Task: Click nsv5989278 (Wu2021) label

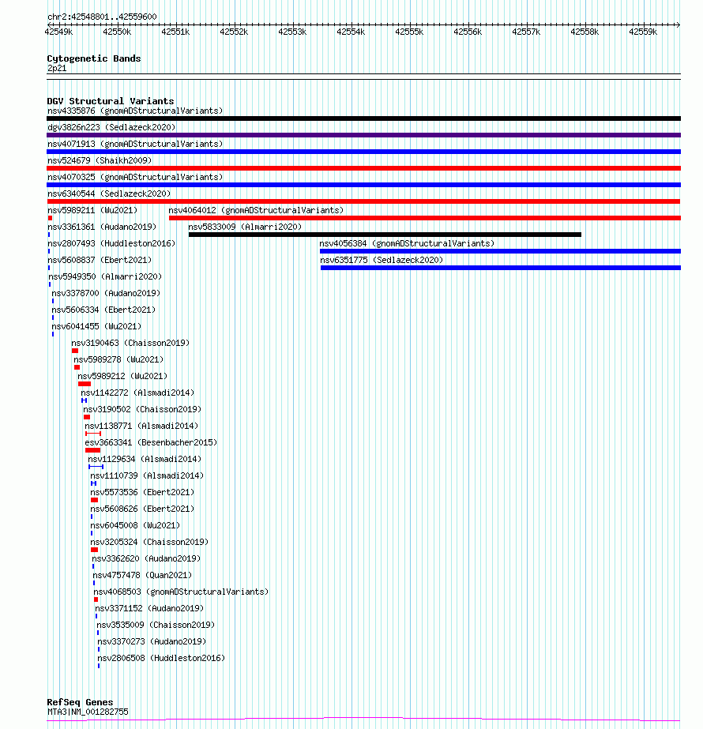Action: click(118, 359)
